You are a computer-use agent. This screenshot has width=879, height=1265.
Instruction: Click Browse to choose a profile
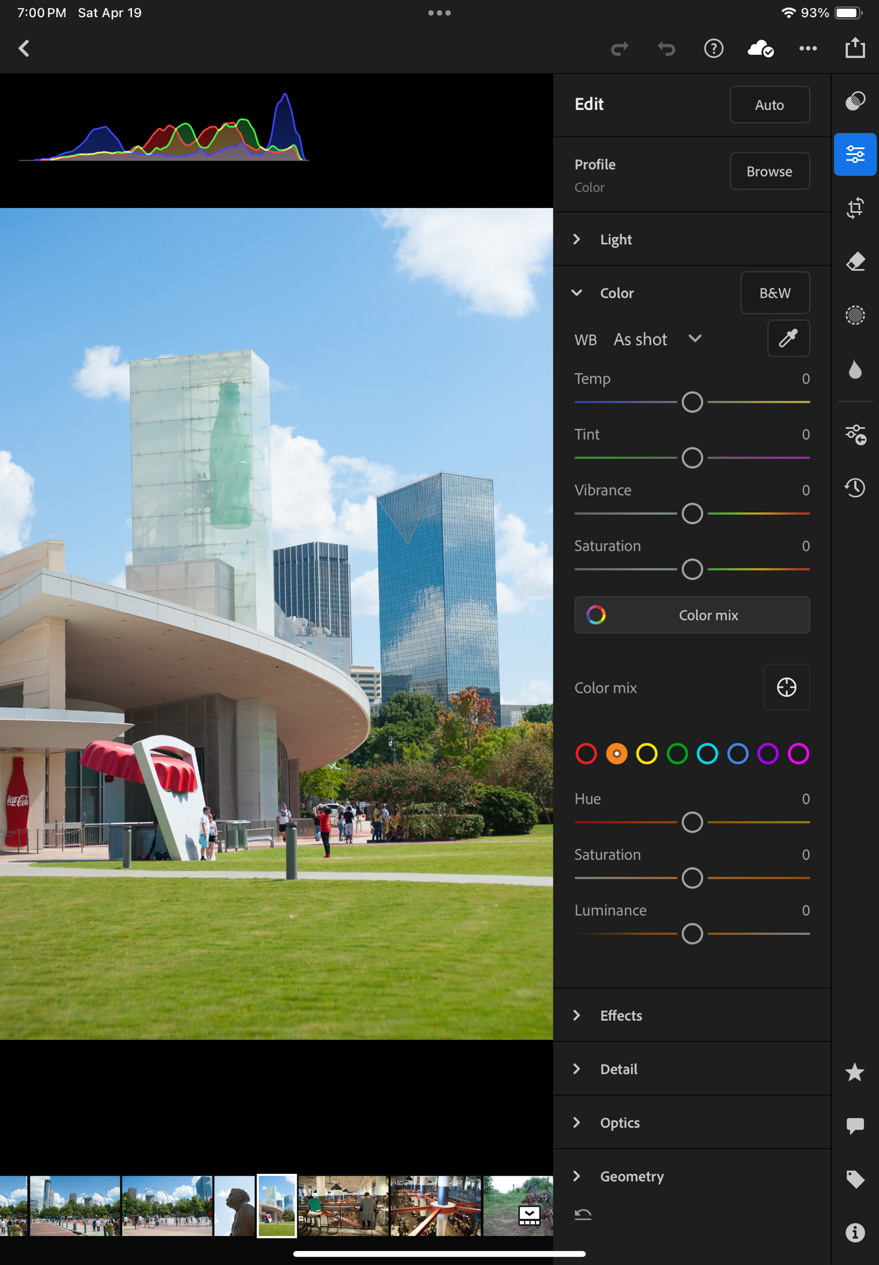coord(769,171)
